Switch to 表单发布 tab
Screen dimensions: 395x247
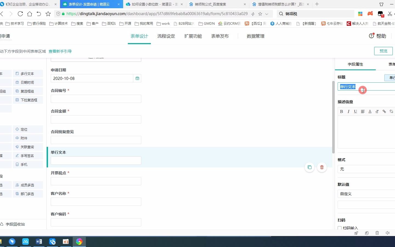[x=220, y=36]
